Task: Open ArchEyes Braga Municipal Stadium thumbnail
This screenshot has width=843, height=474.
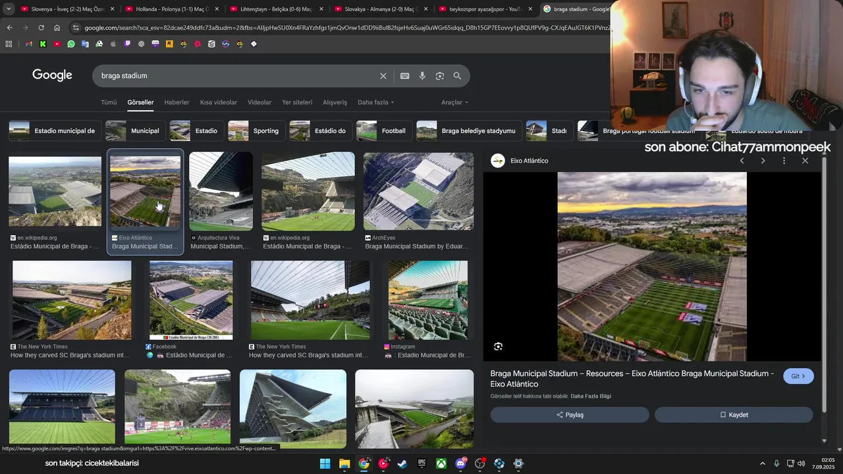Action: coord(418,192)
